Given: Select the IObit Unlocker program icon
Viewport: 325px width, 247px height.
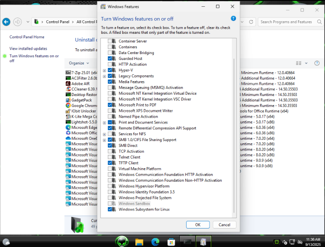Looking at the screenshot, I should click(68, 111).
